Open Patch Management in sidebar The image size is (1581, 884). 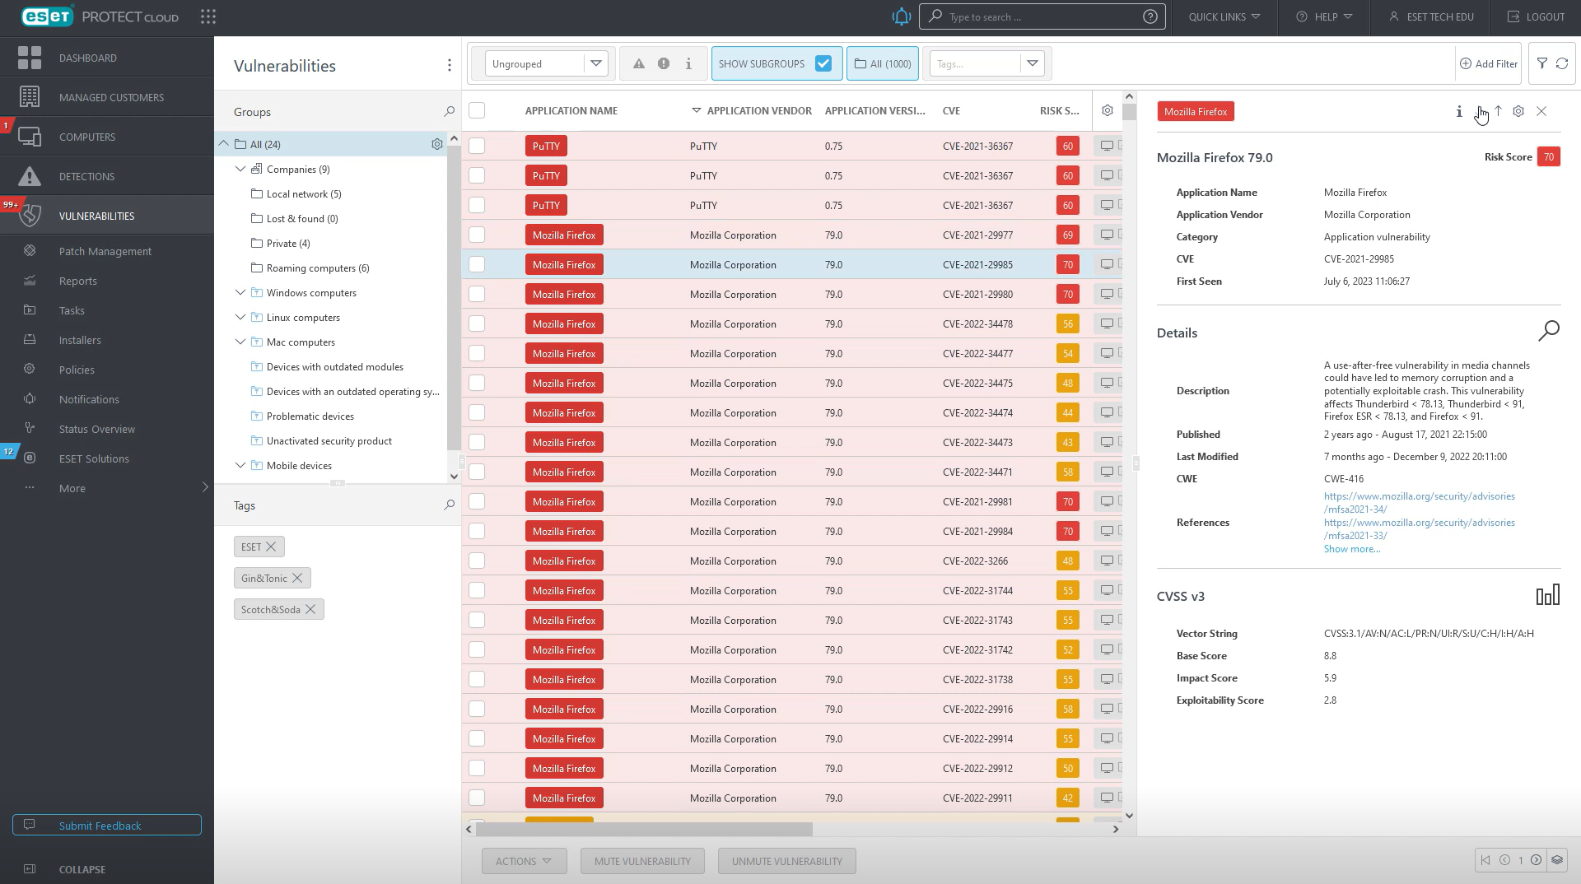[x=105, y=251]
